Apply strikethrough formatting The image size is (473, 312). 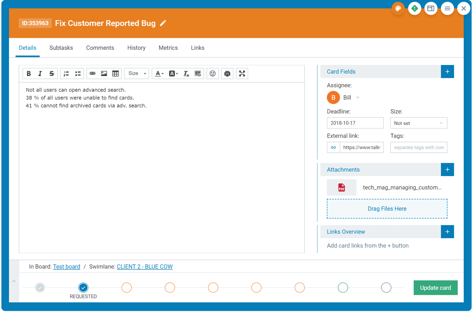pyautogui.click(x=51, y=74)
